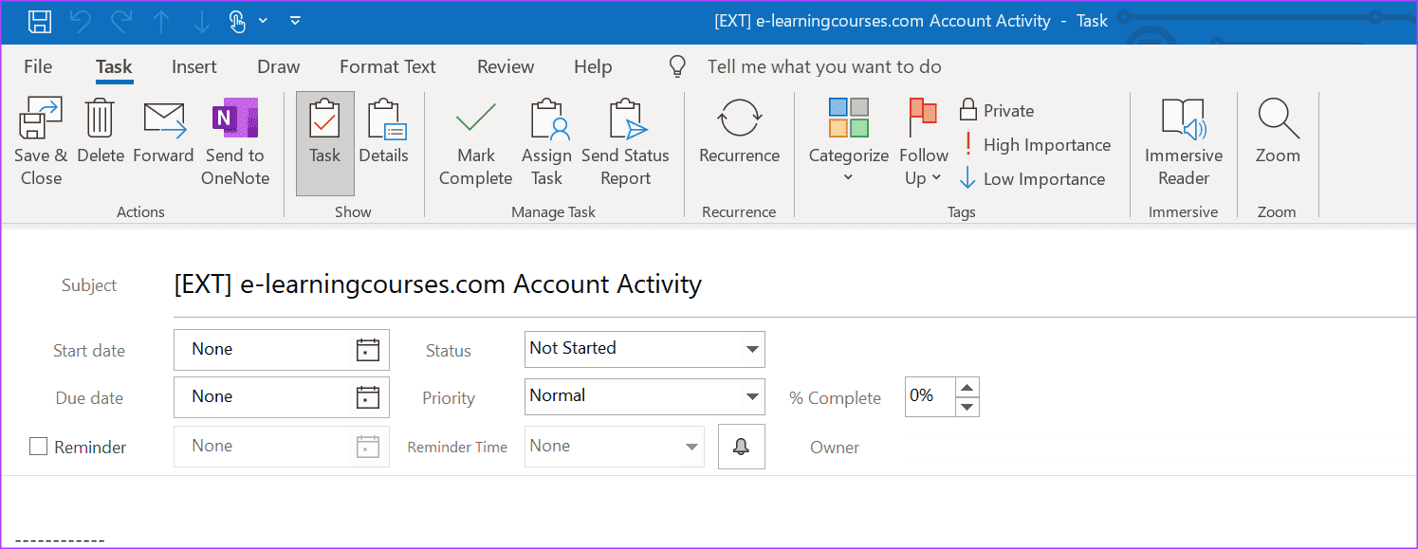Open the Categorize color menu
The height and width of the screenshot is (549, 1418).
tap(849, 142)
